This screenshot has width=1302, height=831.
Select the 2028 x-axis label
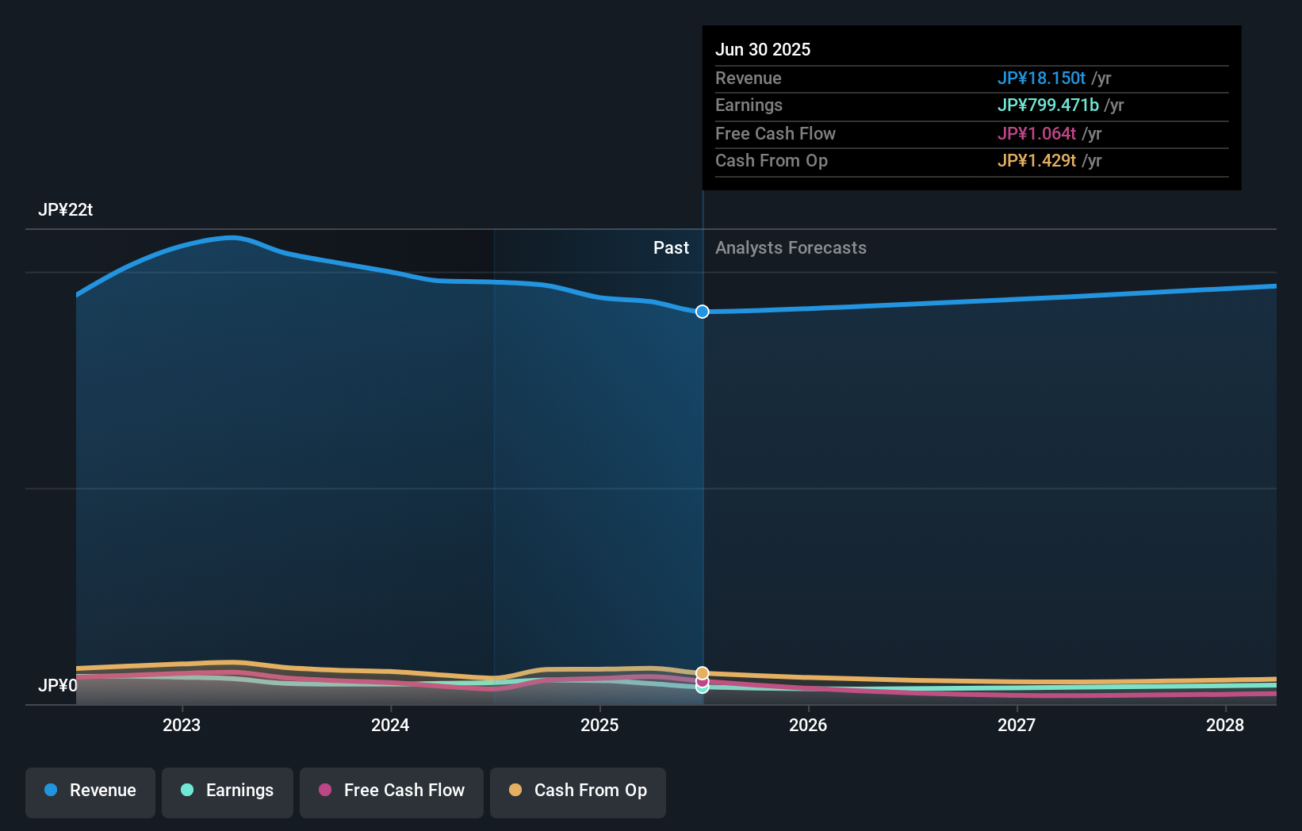(x=1225, y=725)
